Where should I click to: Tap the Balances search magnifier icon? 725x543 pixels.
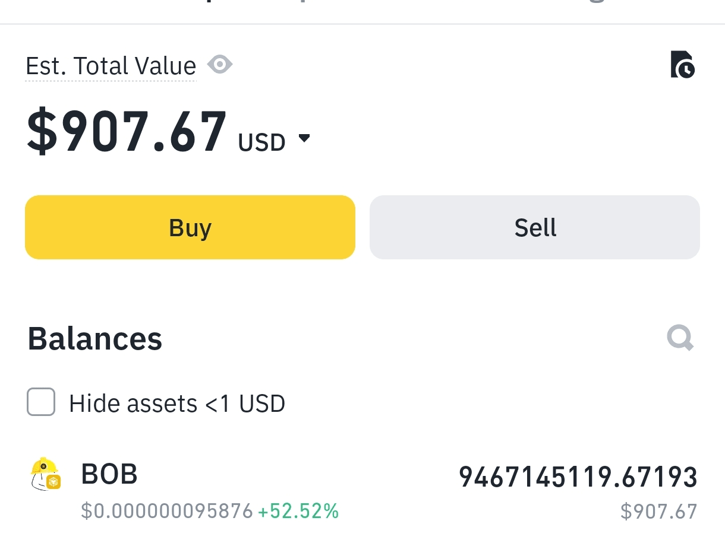[680, 338]
